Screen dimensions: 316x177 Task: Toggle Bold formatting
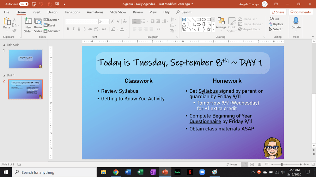[68, 29]
